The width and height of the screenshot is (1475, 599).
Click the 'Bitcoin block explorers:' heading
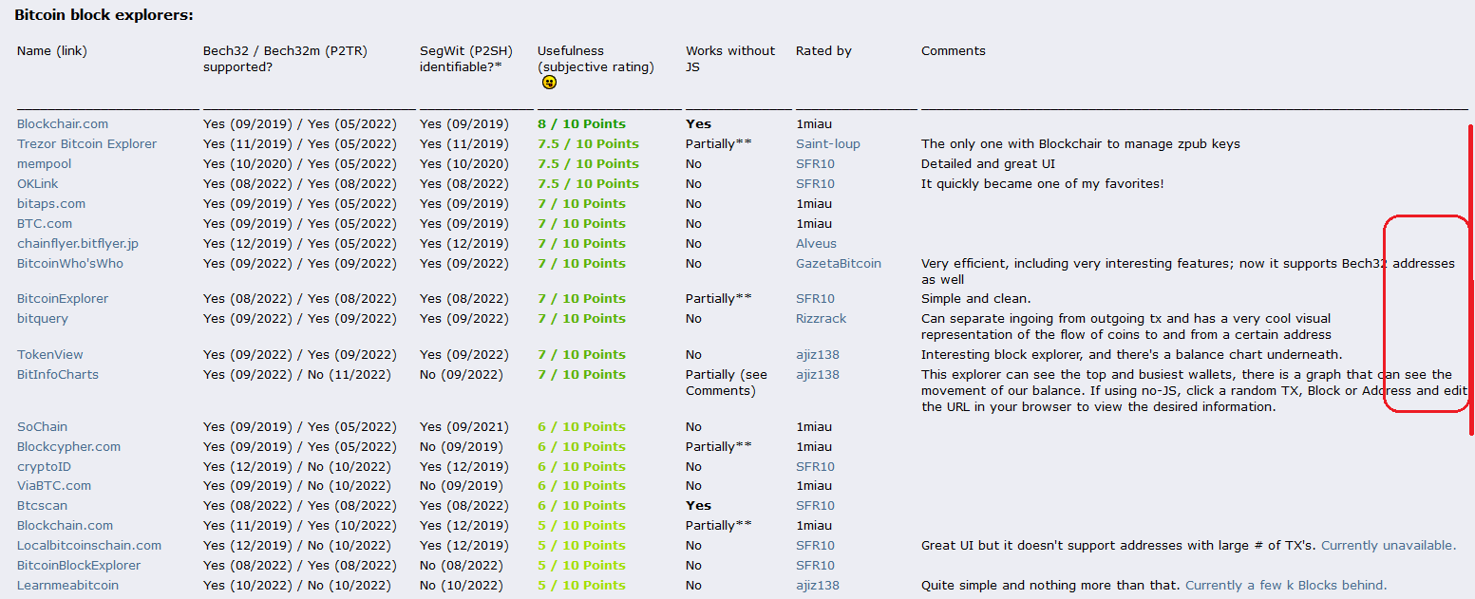pos(104,15)
